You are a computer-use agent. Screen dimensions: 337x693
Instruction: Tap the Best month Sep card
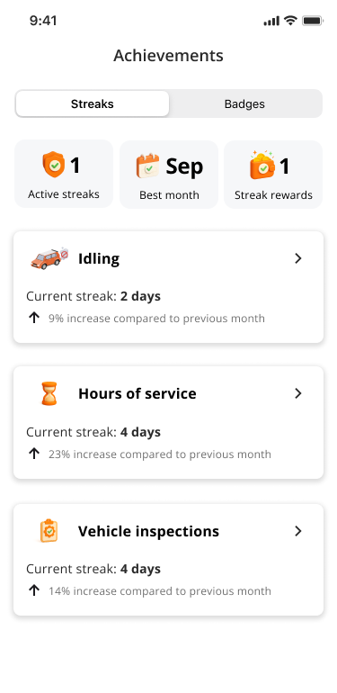pyautogui.click(x=169, y=174)
